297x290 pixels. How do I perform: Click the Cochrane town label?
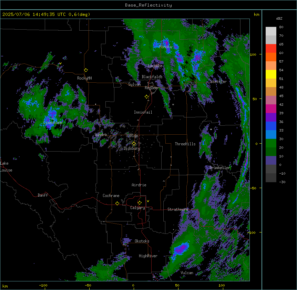(x=111, y=196)
